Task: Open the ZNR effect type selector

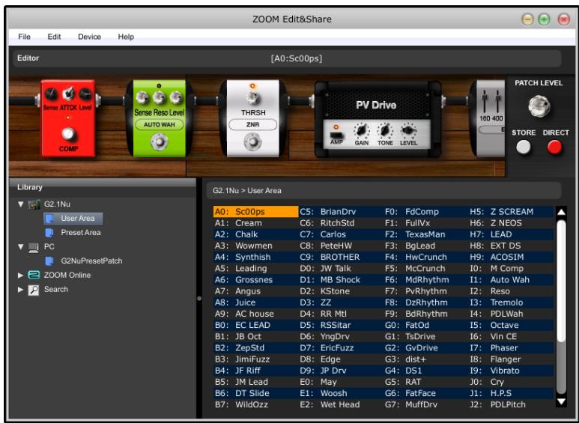Action: pos(253,125)
